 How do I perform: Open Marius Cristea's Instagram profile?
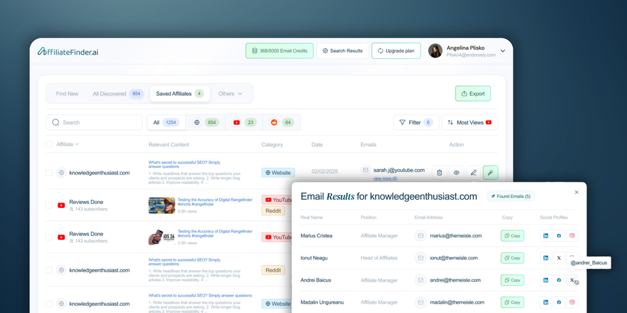coord(572,236)
